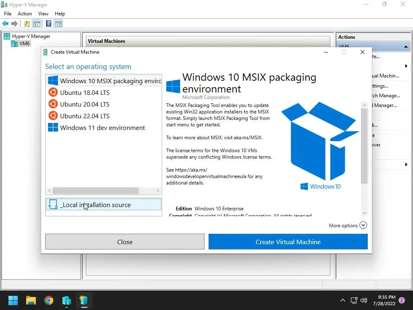This screenshot has width=413, height=310.
Task: Open the View menu
Action: 43,14
